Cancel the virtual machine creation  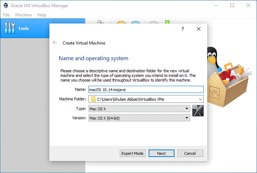(x=190, y=153)
